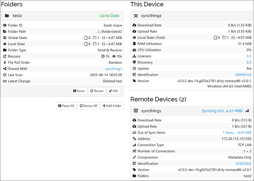Click the Folder ID info icon
This screenshot has height=181, width=254.
5,25
